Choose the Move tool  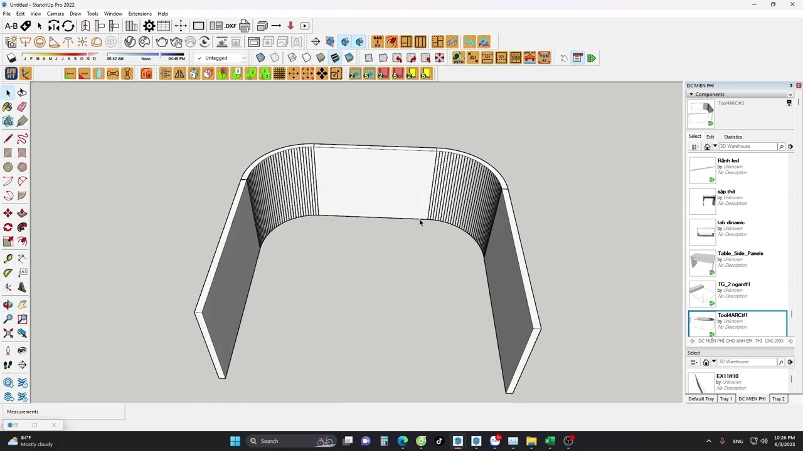[x=8, y=214]
